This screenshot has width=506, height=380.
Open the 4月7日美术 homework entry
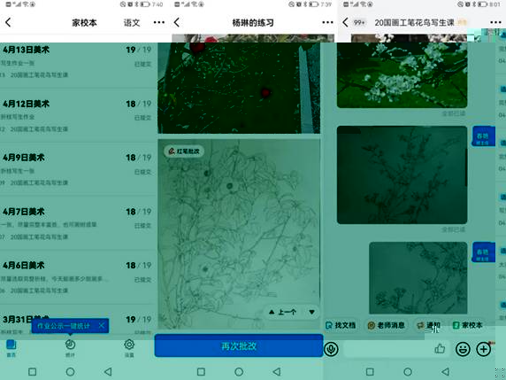tap(77, 223)
